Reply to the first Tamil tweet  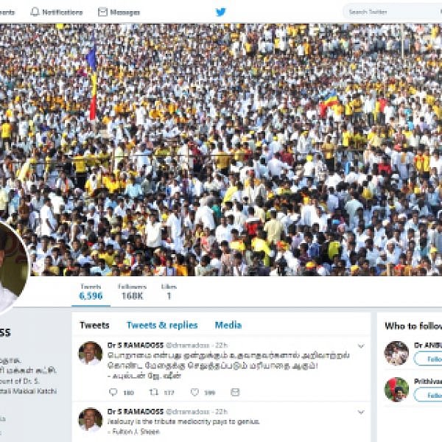[x=113, y=392]
